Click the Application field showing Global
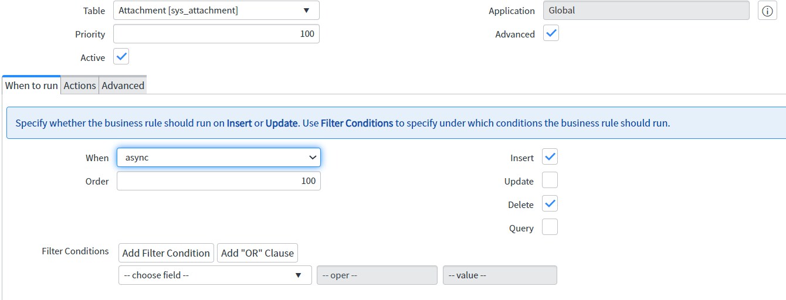The width and height of the screenshot is (786, 300). 646,11
